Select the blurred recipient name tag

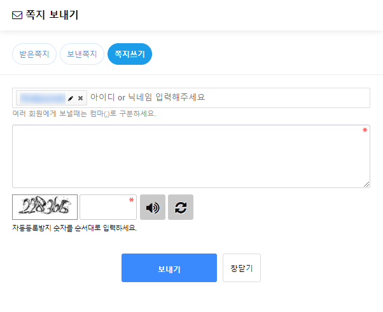(43, 98)
